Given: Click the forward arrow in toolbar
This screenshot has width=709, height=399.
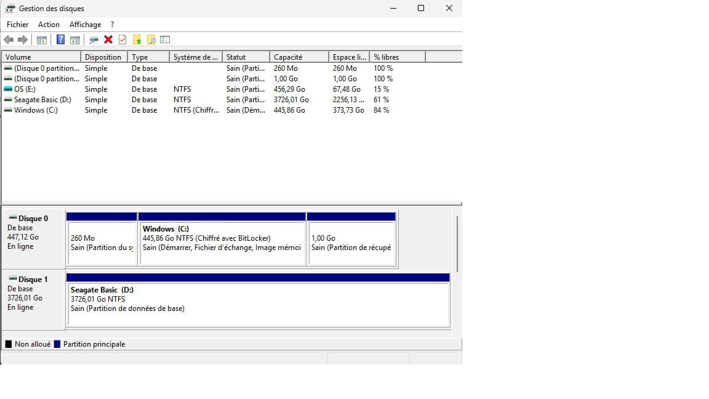Looking at the screenshot, I should point(23,40).
